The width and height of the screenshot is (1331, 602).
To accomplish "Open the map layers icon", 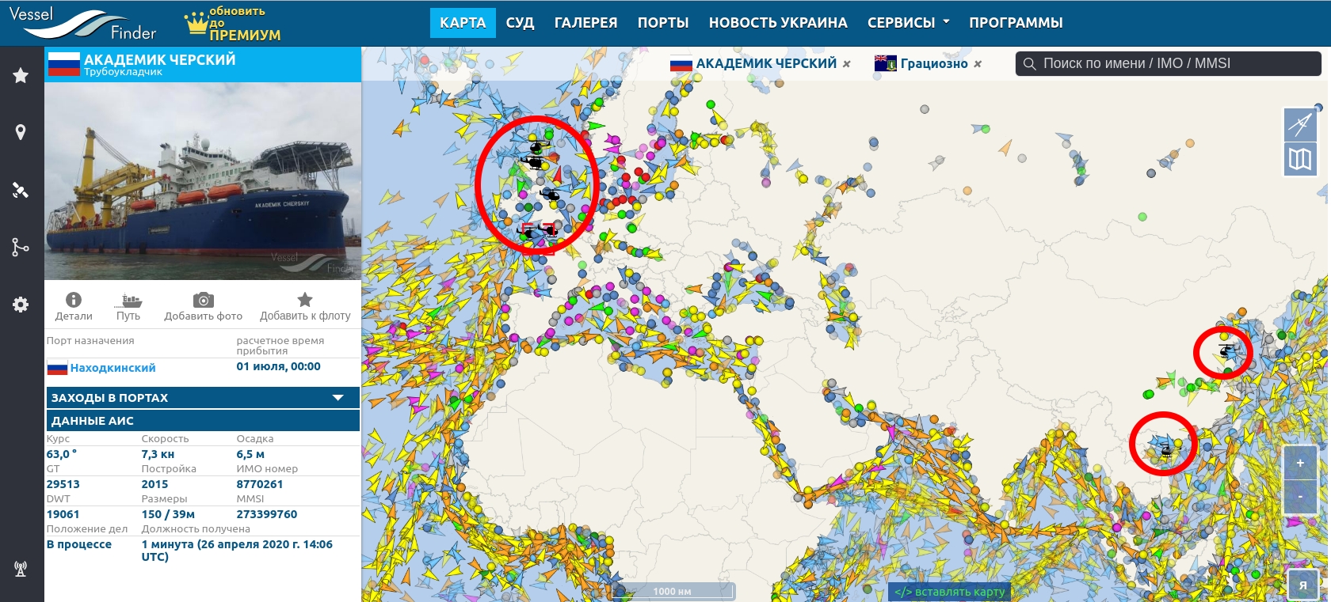I will pos(1300,159).
